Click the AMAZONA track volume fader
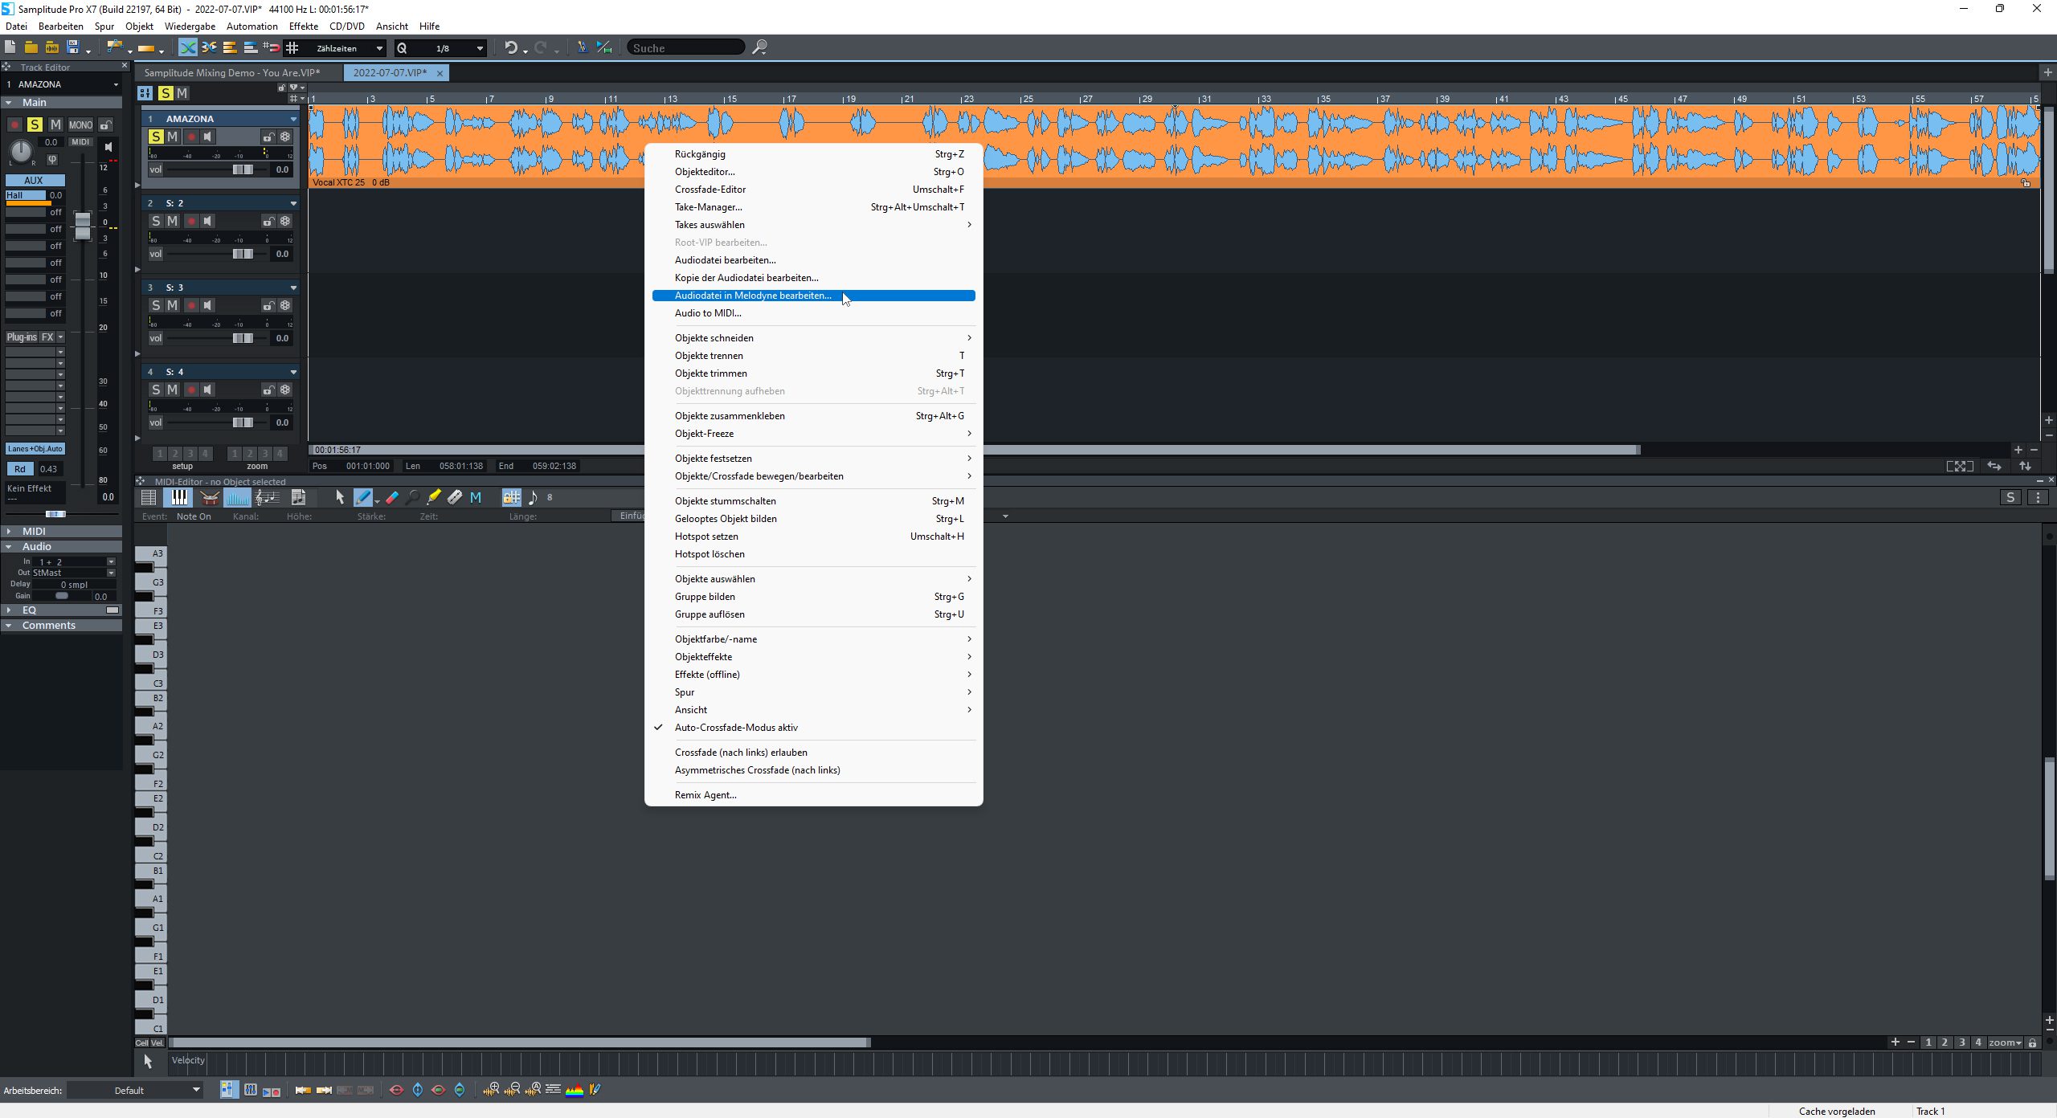Image resolution: width=2057 pixels, height=1118 pixels. pos(243,169)
